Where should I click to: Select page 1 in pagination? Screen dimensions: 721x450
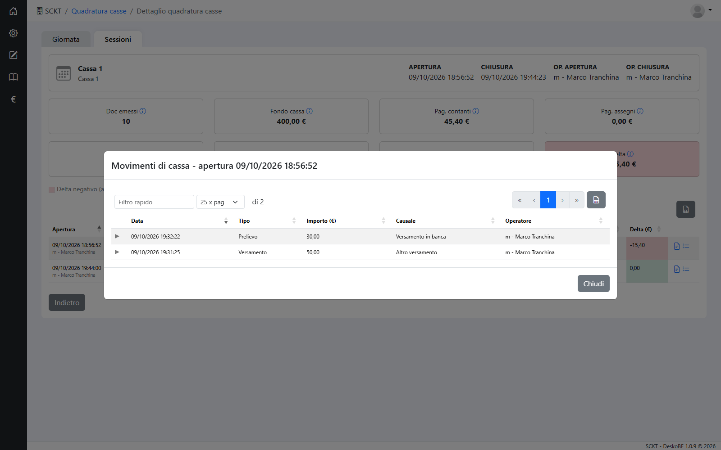click(x=548, y=200)
